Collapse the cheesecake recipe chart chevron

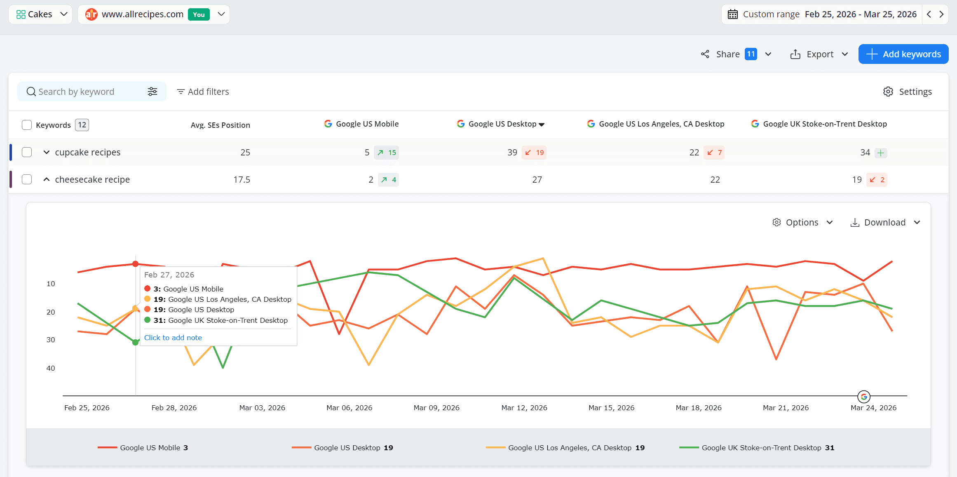tap(47, 179)
